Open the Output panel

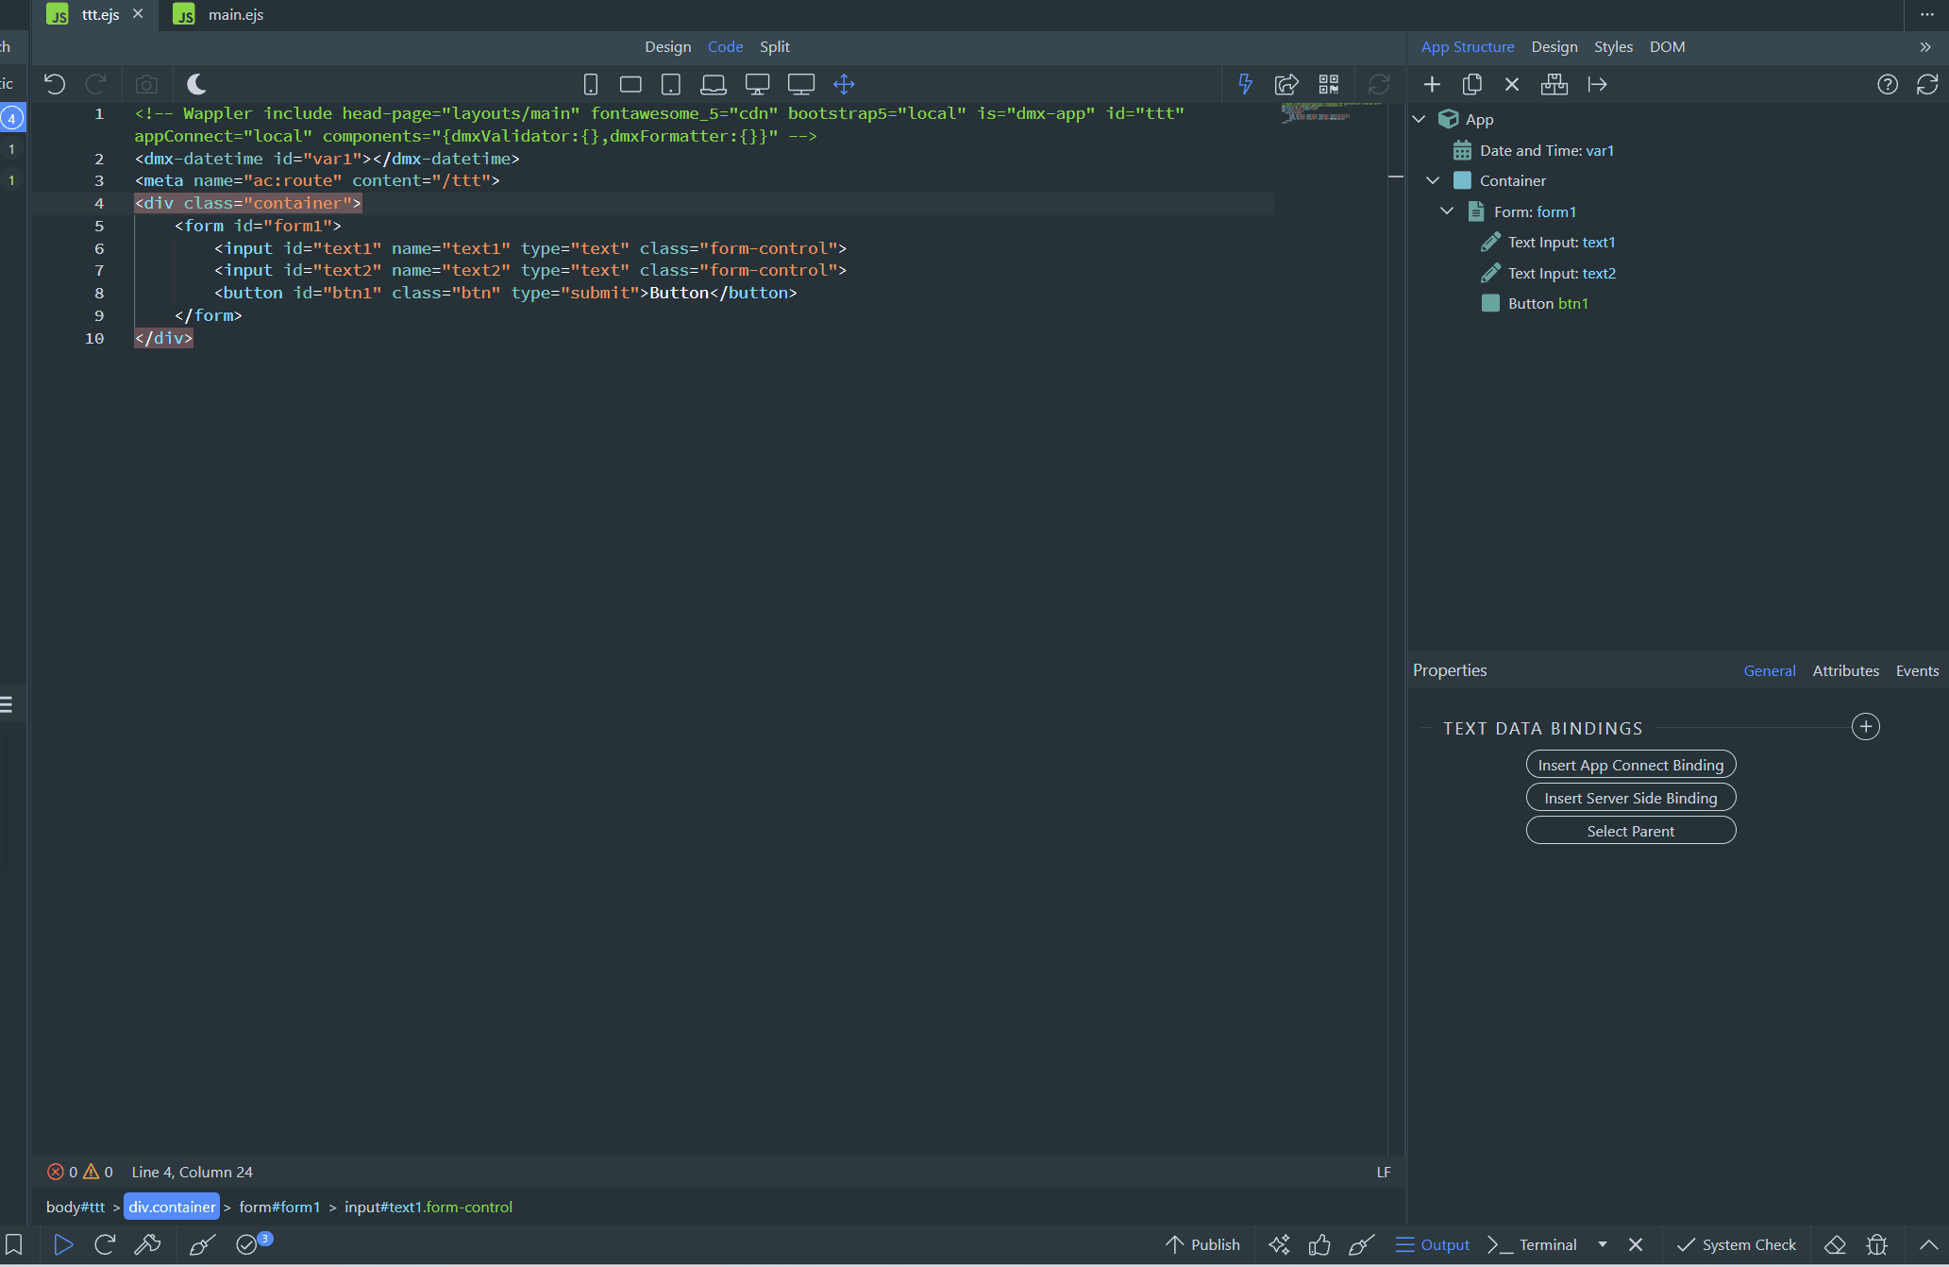click(x=1433, y=1244)
